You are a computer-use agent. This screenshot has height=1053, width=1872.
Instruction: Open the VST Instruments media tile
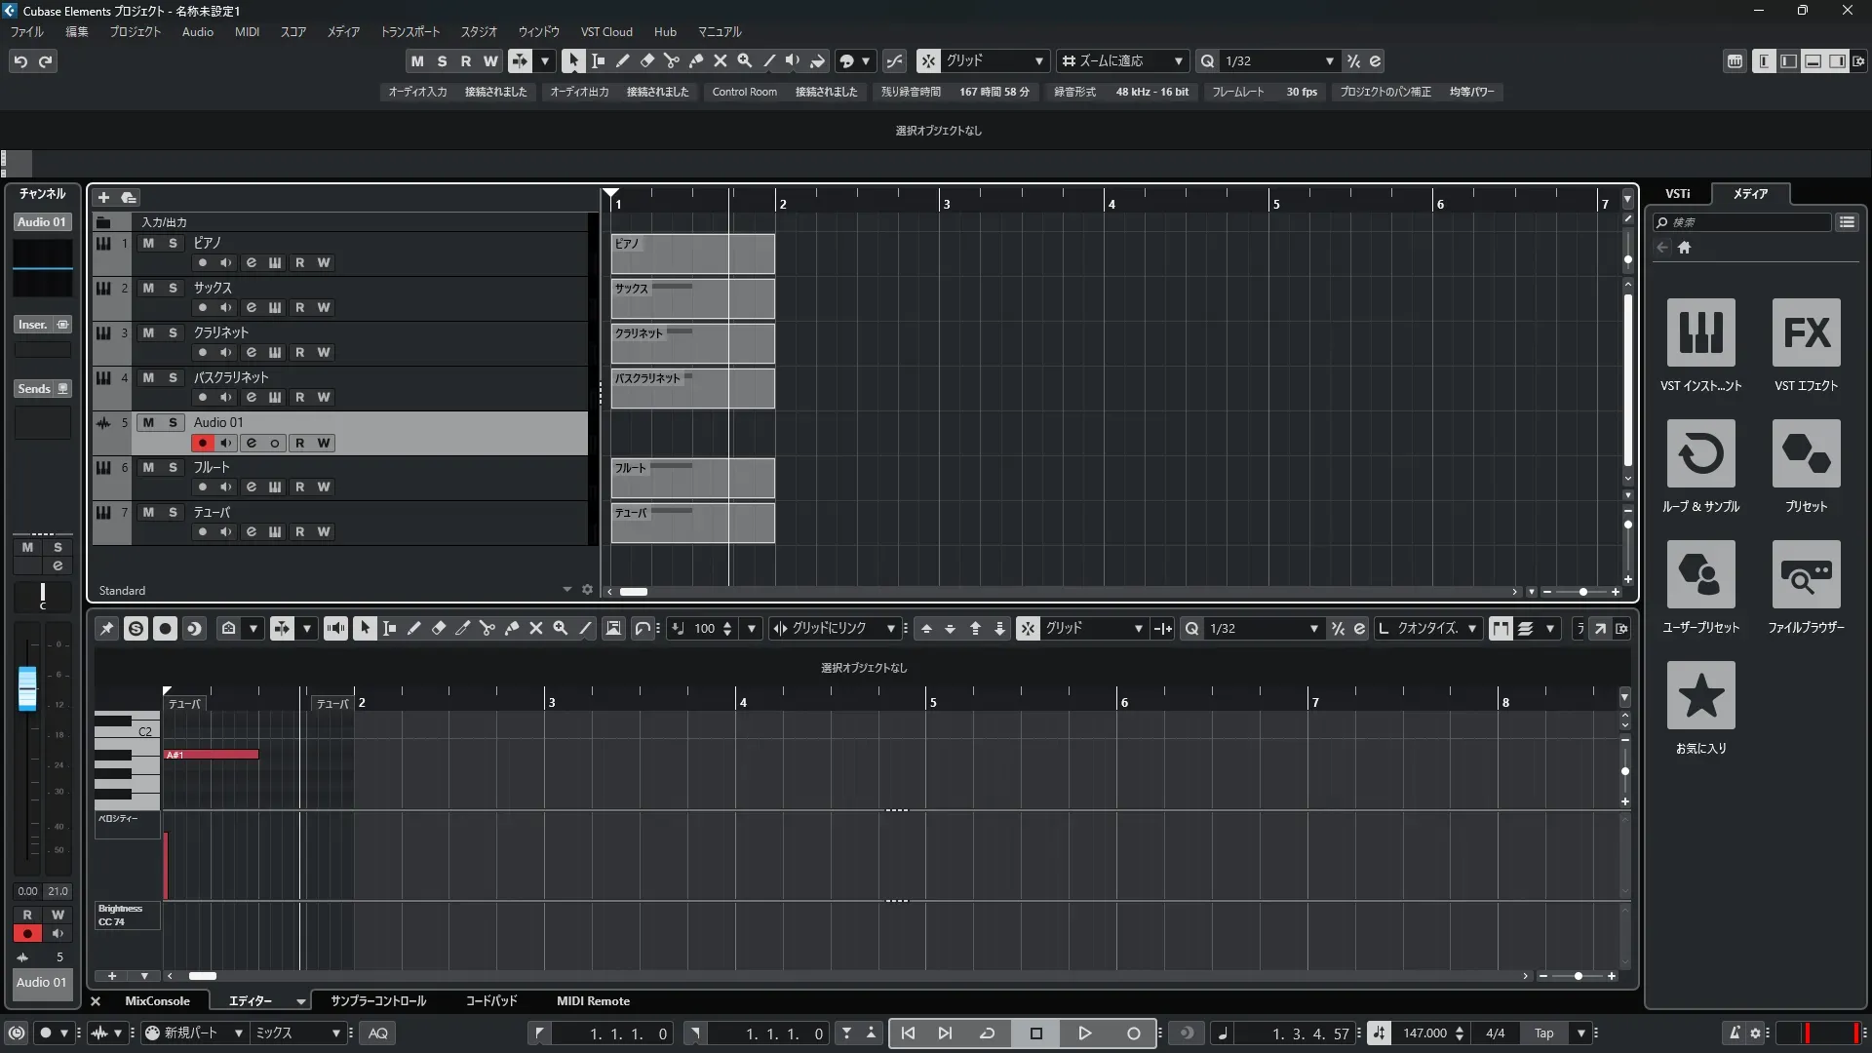(1700, 332)
